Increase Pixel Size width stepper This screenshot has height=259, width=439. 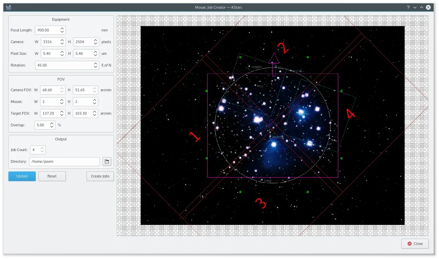(62, 52)
